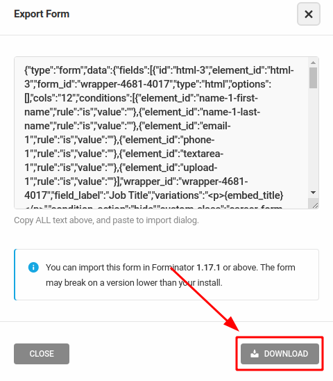
Task: Click the version number 1.17.1 in the notice
Action: pyautogui.click(x=208, y=267)
